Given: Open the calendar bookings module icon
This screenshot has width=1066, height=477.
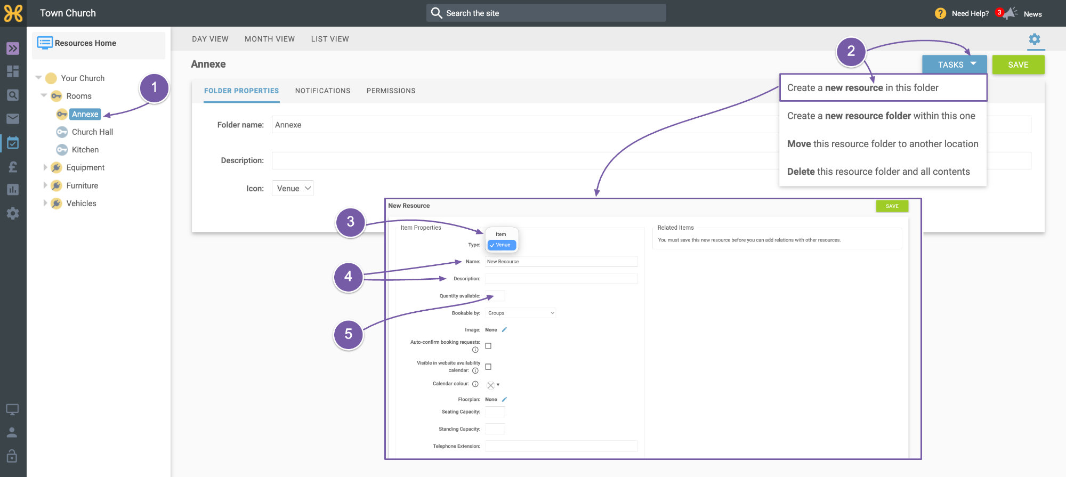Looking at the screenshot, I should (13, 142).
